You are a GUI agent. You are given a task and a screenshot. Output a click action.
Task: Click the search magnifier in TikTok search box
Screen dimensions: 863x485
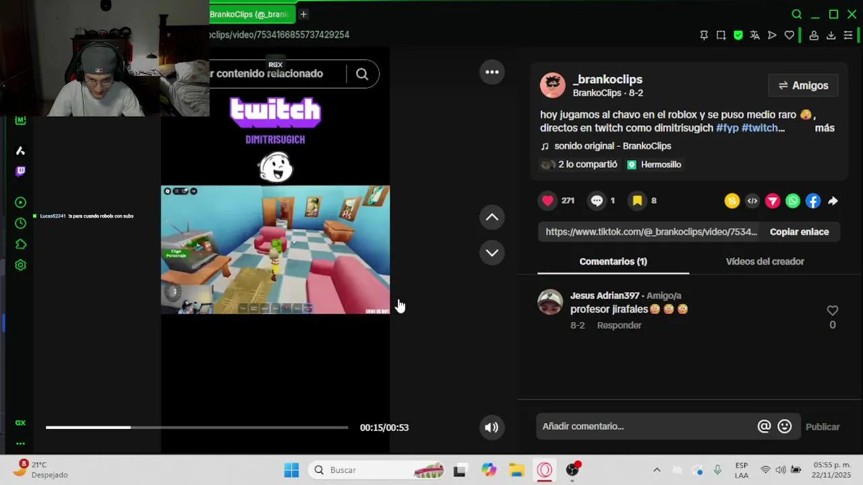(x=362, y=74)
